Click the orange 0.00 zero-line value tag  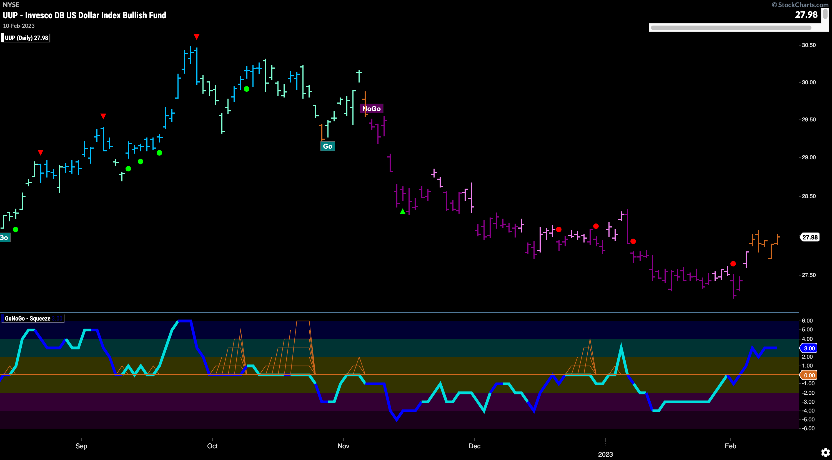pyautogui.click(x=808, y=375)
